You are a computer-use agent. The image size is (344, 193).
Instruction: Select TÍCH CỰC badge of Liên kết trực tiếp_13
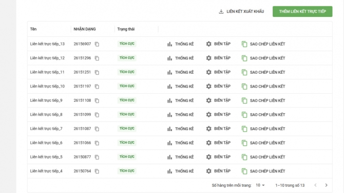point(127,44)
